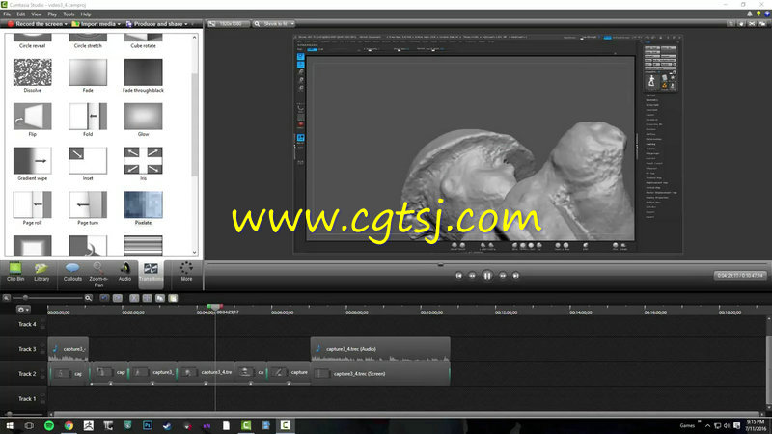Click the Cut timeline toolbar icon
This screenshot has width=772, height=434.
(x=134, y=298)
